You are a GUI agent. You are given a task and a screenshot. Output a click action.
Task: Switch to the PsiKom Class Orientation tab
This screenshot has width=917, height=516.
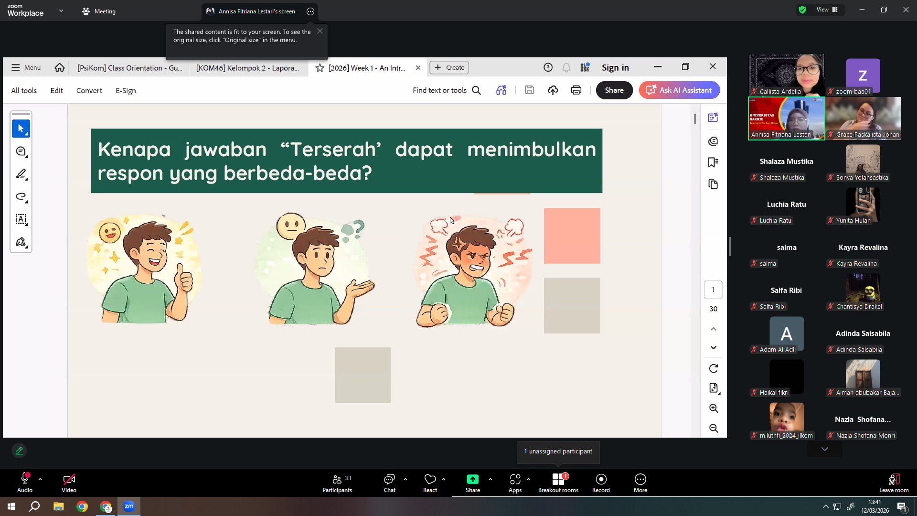130,68
